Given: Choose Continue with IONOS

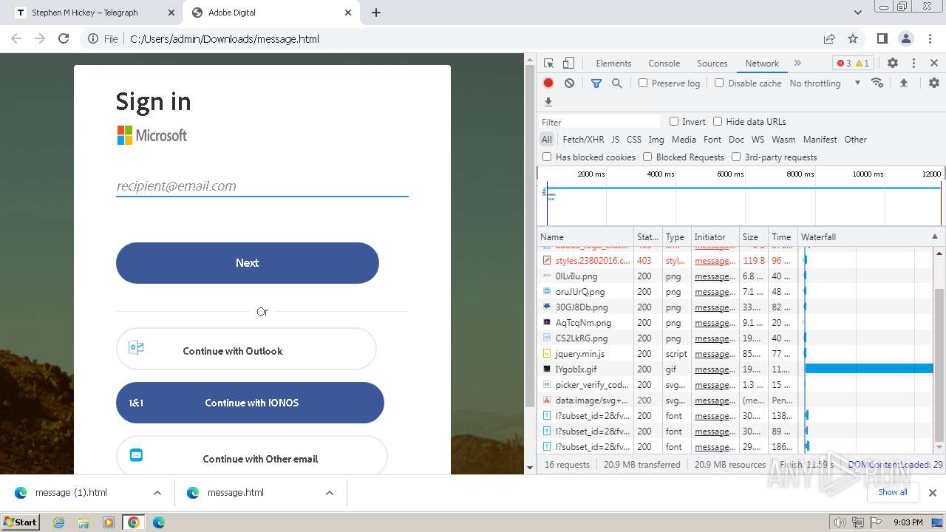Looking at the screenshot, I should (x=250, y=403).
